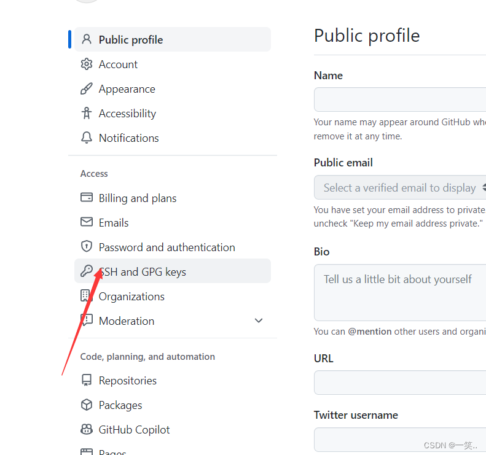The width and height of the screenshot is (486, 455).
Task: Click 'Code, planning, and automation' heading
Action: [147, 357]
